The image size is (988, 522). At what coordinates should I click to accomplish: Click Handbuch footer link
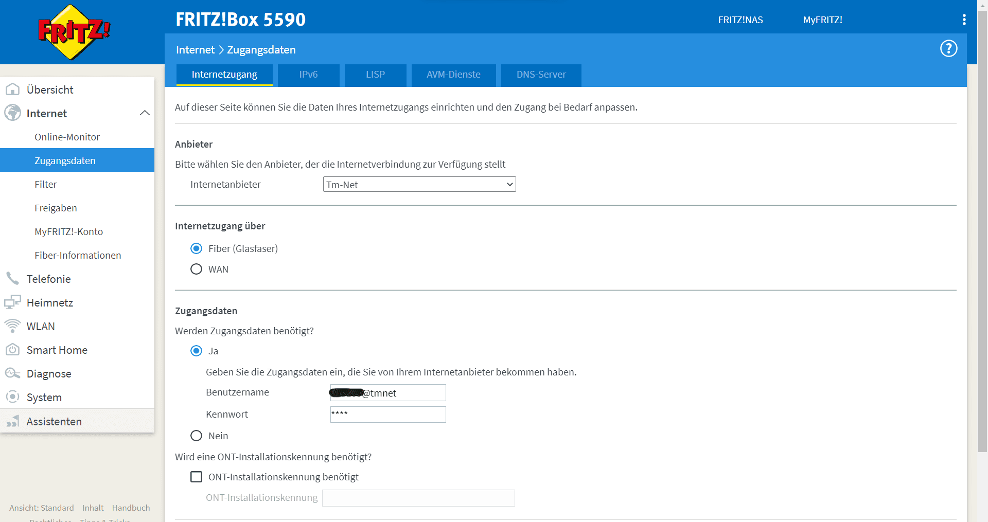click(131, 508)
